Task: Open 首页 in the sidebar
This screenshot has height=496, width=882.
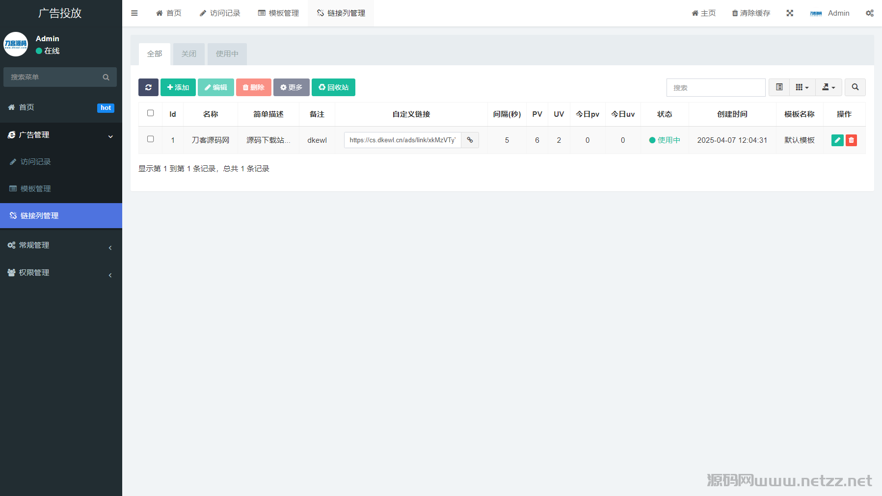Action: click(61, 107)
